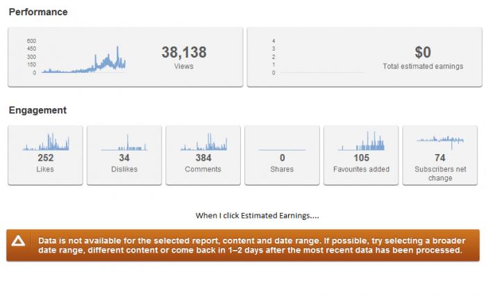Click the '4' axis label on earnings chart
Image resolution: width=486 pixels, height=297 pixels.
[x=274, y=41]
